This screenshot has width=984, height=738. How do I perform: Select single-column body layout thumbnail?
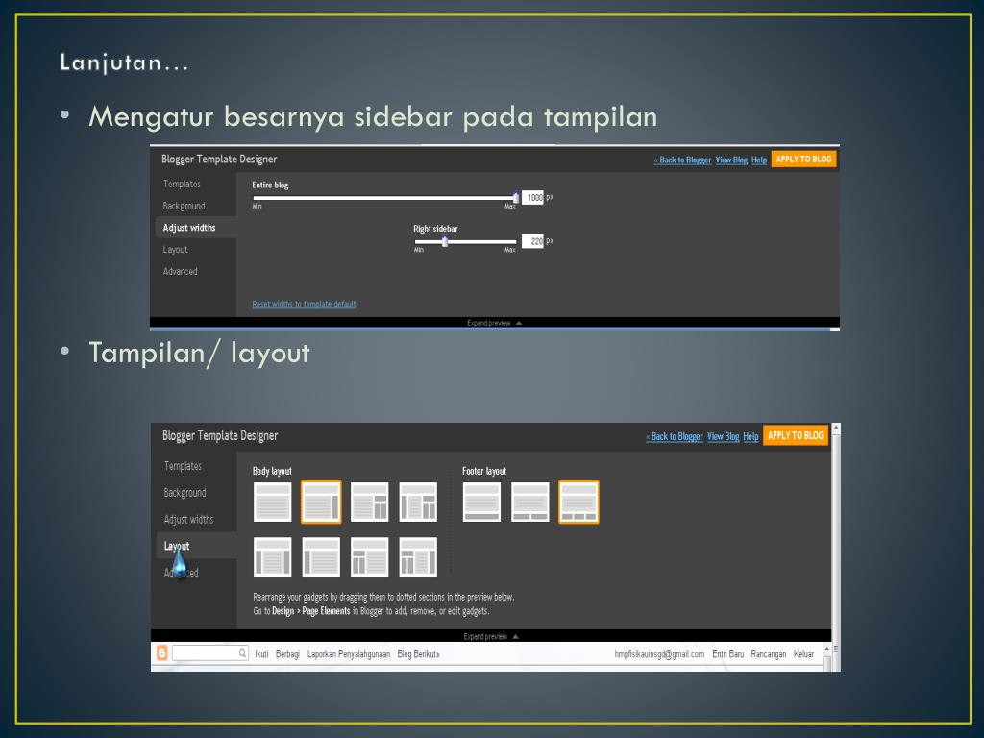tap(272, 502)
